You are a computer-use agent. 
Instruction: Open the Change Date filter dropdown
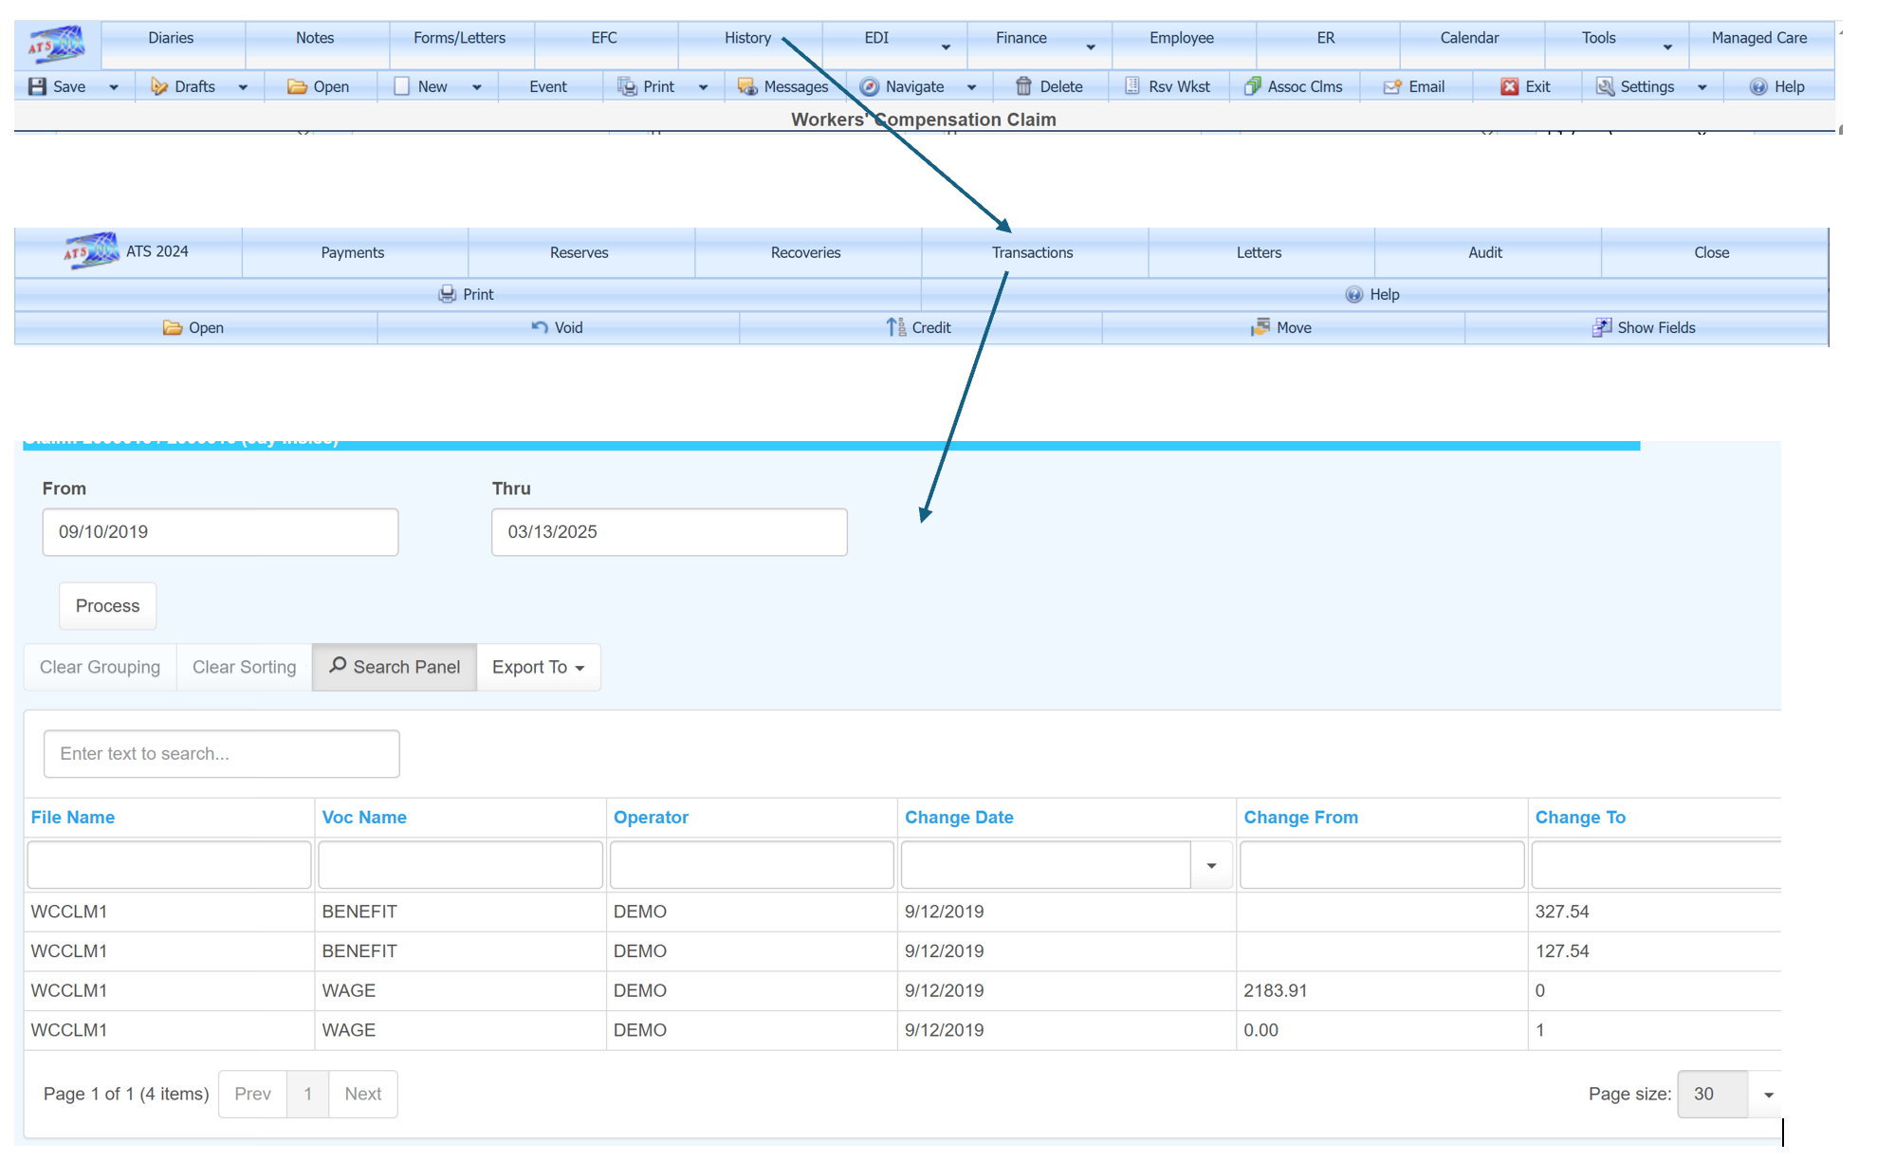point(1211,865)
